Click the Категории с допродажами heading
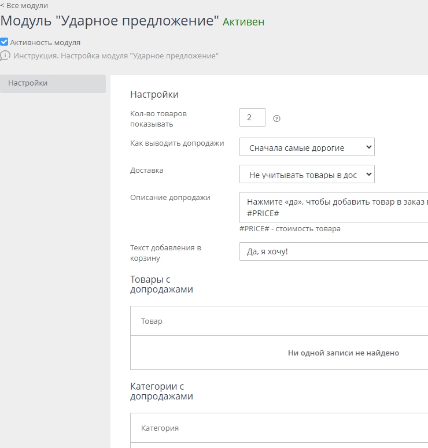Image resolution: width=428 pixels, height=448 pixels. coord(161,391)
